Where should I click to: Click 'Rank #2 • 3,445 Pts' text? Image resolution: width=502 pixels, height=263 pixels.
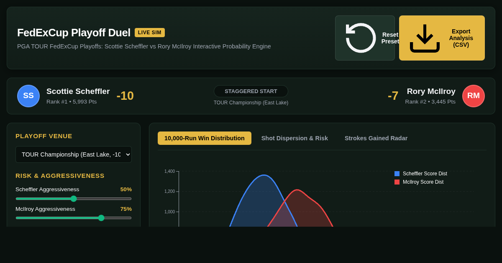click(430, 102)
